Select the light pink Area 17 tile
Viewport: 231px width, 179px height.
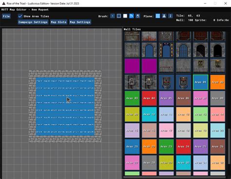pos(166,130)
